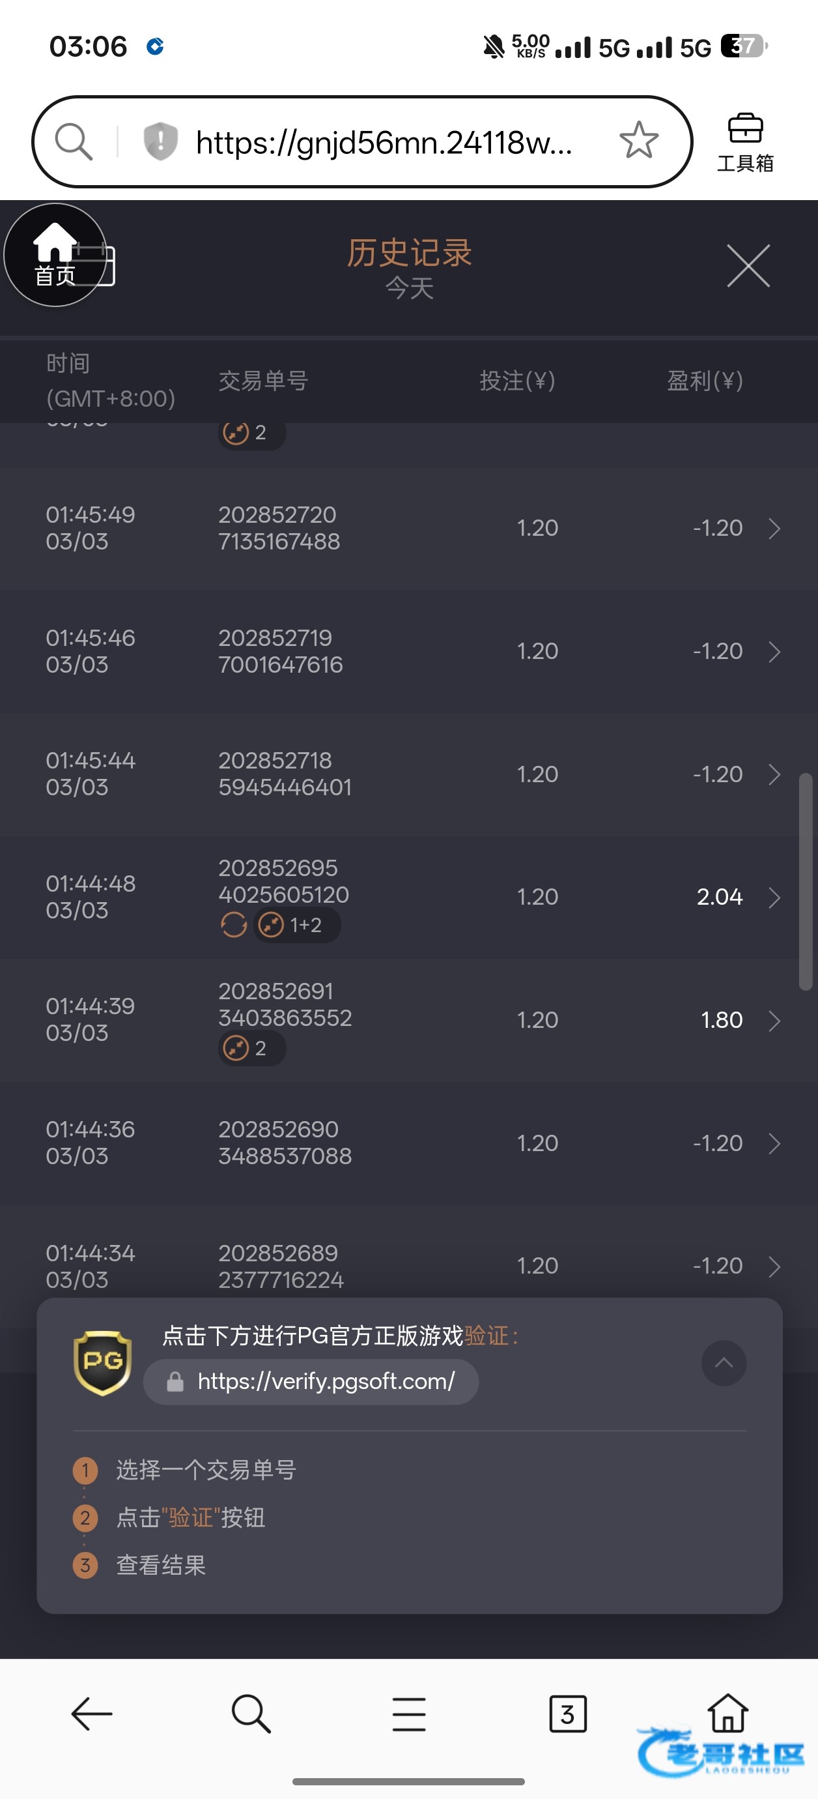
Task: Tap the browser back arrow
Action: tap(91, 1713)
